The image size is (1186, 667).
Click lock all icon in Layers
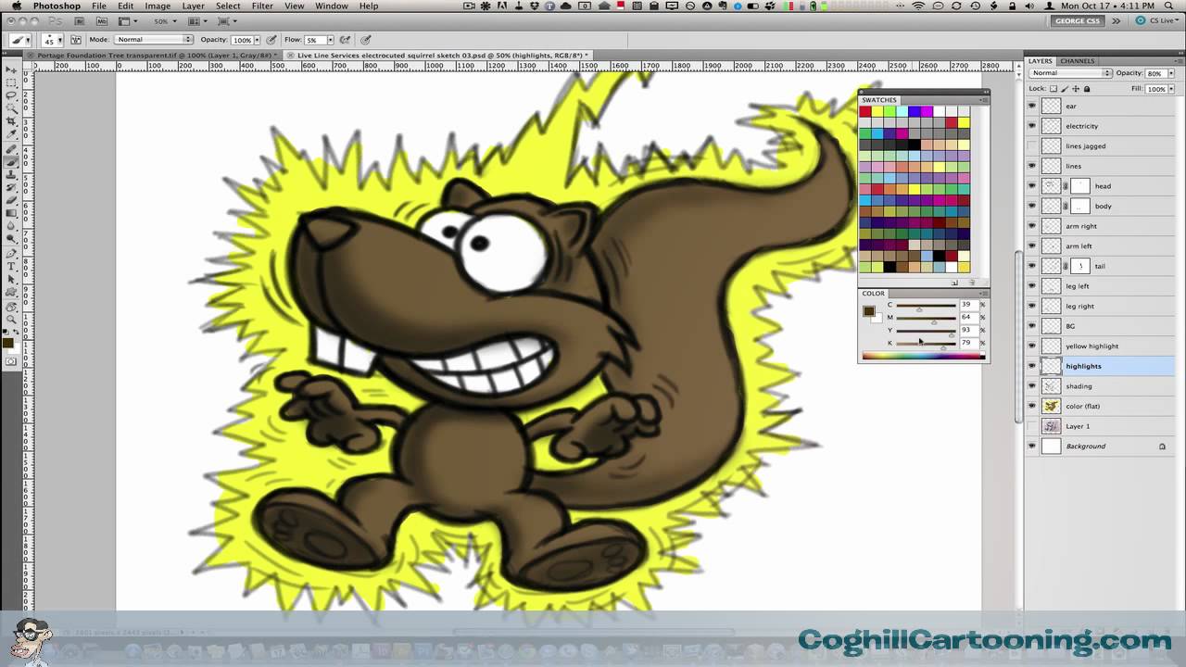[1087, 89]
